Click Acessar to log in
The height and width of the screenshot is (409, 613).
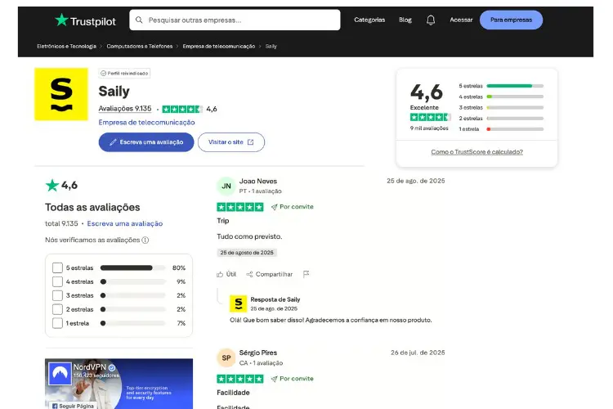461,20
